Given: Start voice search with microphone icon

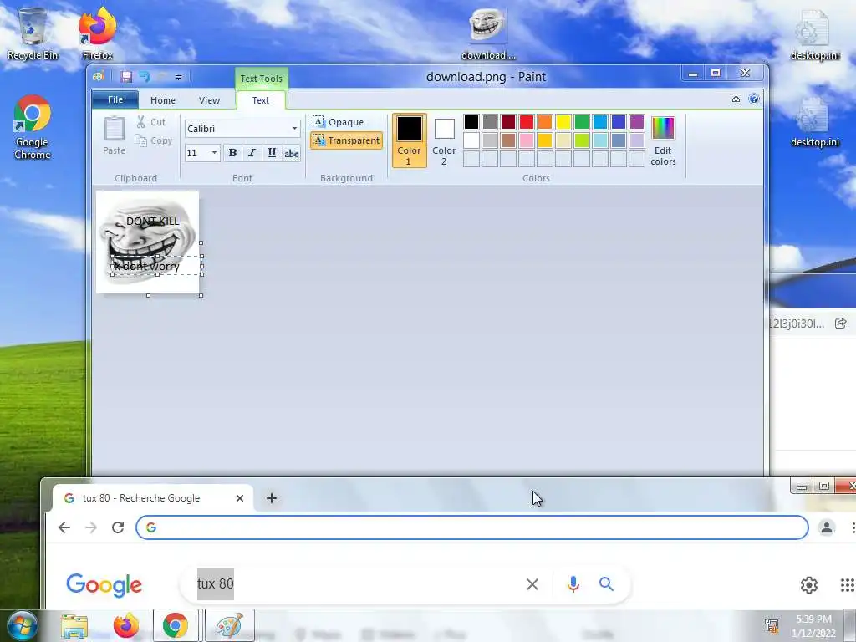Looking at the screenshot, I should [573, 584].
